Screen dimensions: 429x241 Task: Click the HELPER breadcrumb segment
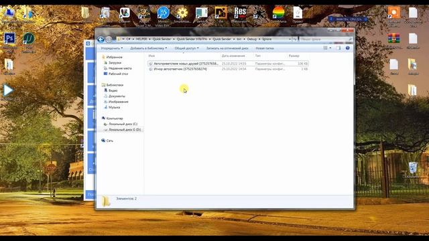click(141, 39)
